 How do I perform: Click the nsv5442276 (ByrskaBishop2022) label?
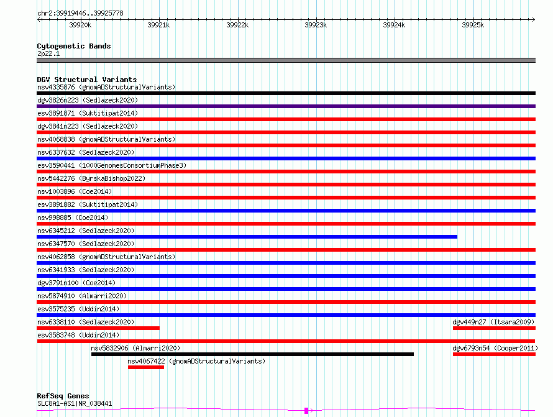click(x=91, y=178)
